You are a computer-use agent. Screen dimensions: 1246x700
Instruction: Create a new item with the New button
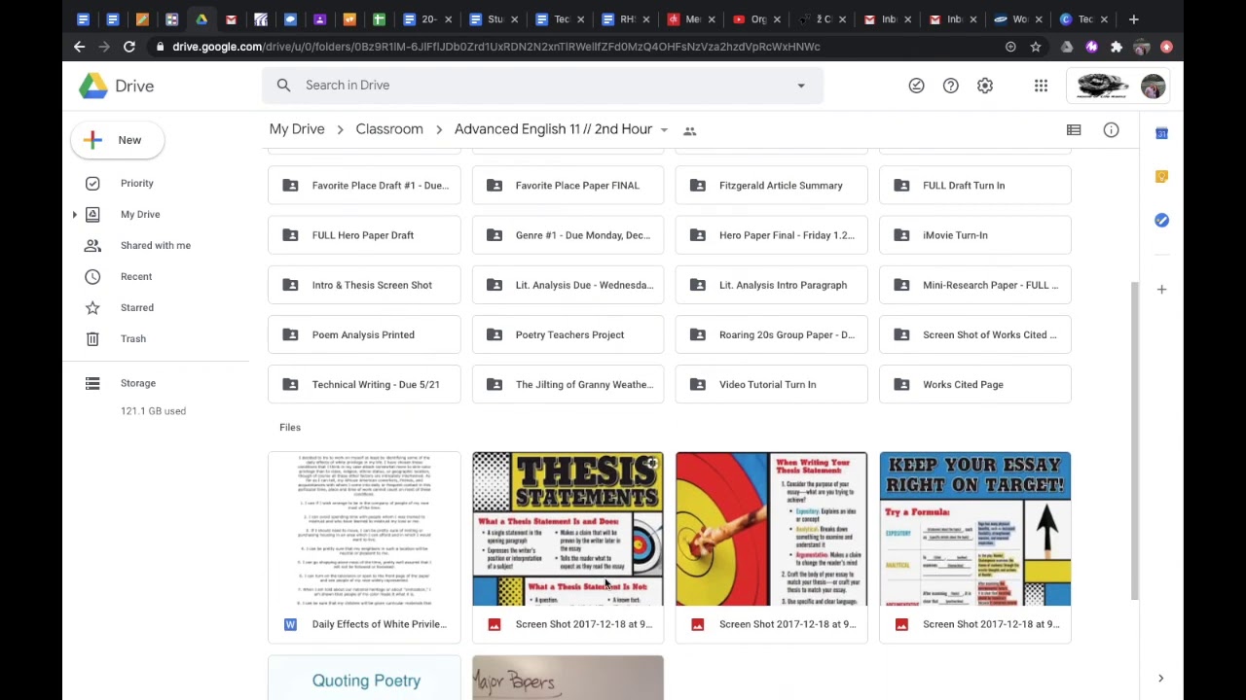click(x=117, y=140)
